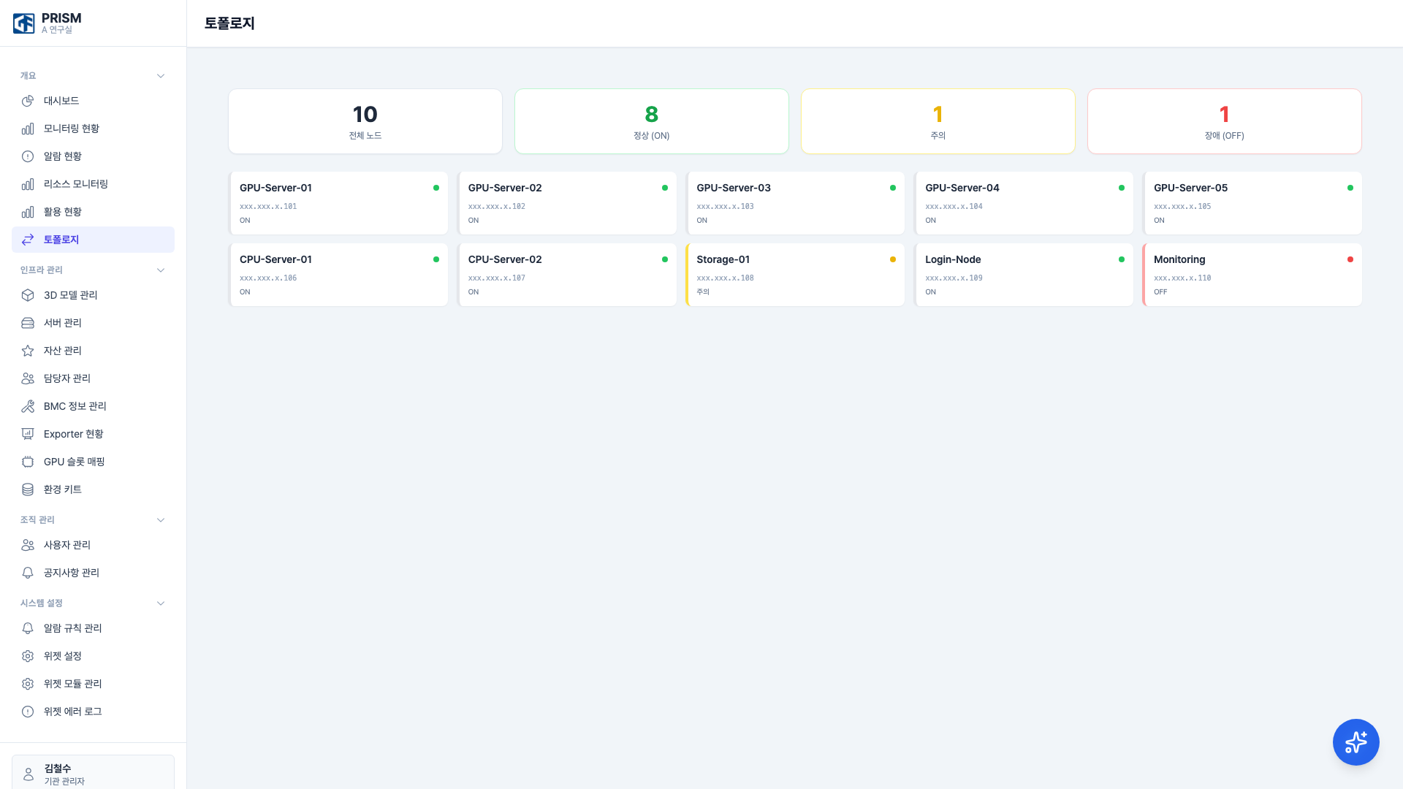The image size is (1403, 789).
Task: Click the 서버 관리 drive icon
Action: [28, 323]
